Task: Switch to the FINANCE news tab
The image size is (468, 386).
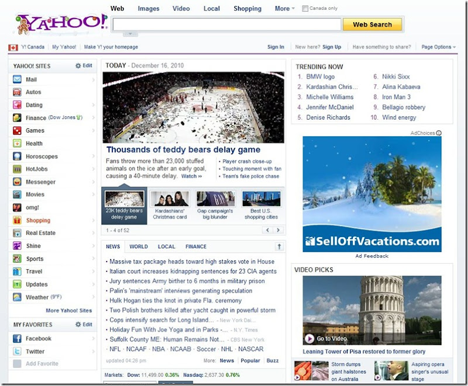Action: click(196, 246)
